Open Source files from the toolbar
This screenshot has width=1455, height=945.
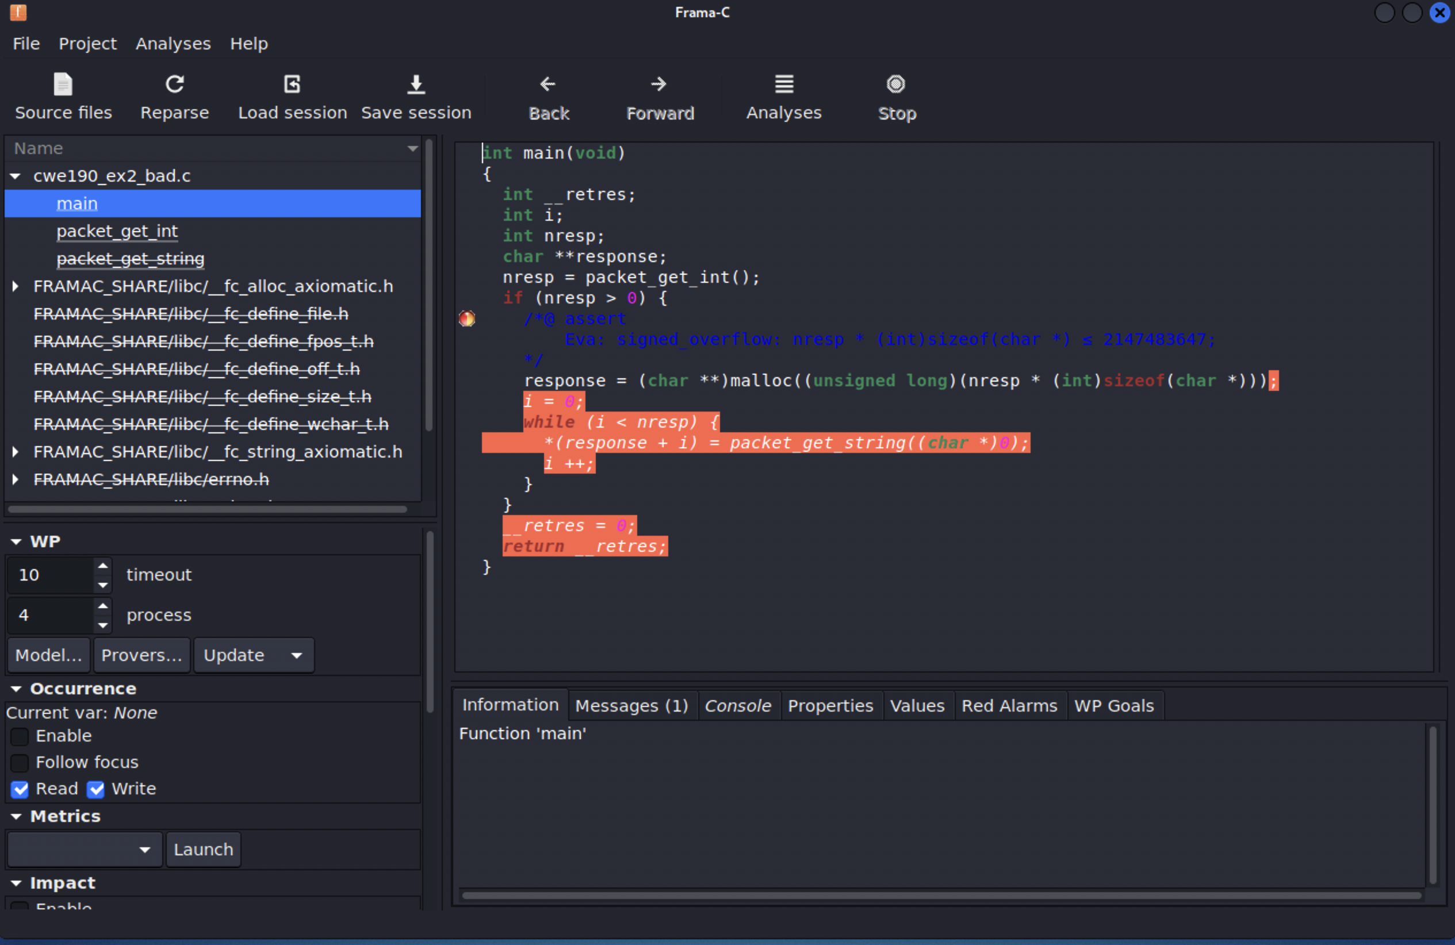pyautogui.click(x=63, y=97)
